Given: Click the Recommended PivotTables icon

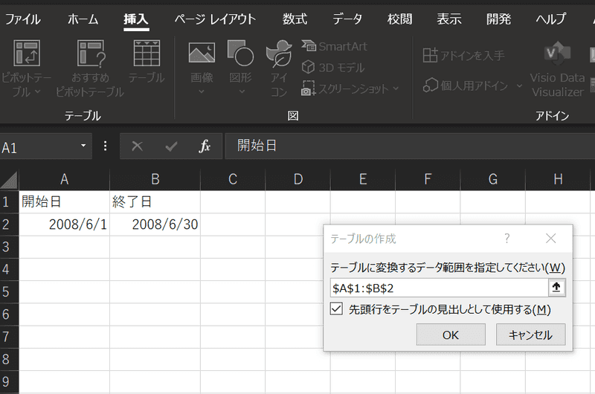Looking at the screenshot, I should [x=89, y=54].
